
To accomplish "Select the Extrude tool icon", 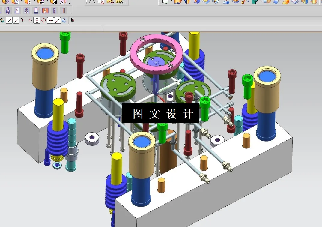I will (x=178, y=3).
